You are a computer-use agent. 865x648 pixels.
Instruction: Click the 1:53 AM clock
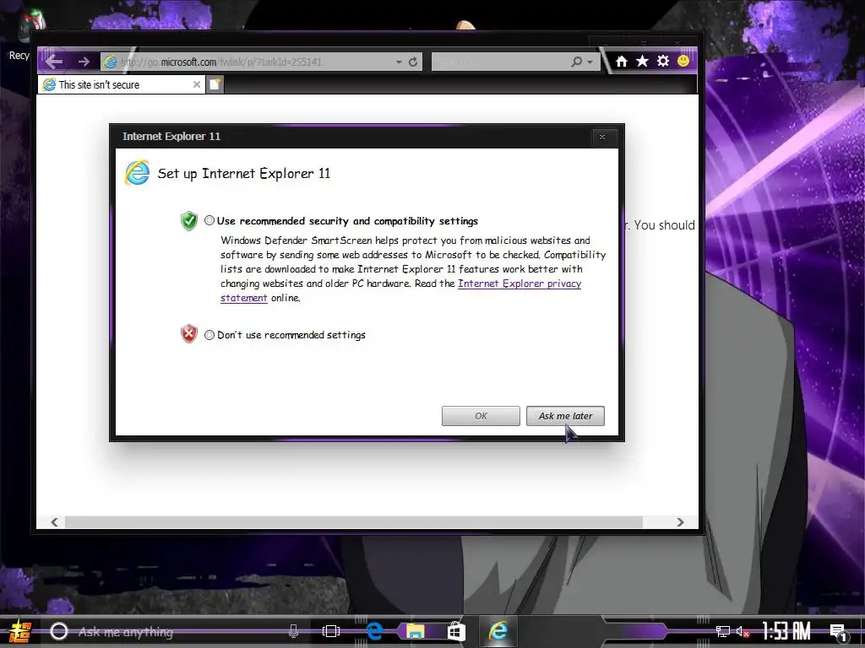(786, 631)
